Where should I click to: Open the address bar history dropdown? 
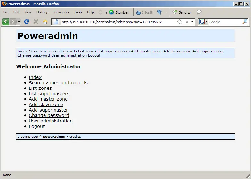pos(192,22)
